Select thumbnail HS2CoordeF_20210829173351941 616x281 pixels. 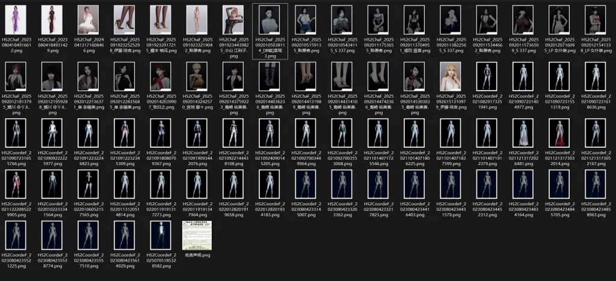pos(487,76)
